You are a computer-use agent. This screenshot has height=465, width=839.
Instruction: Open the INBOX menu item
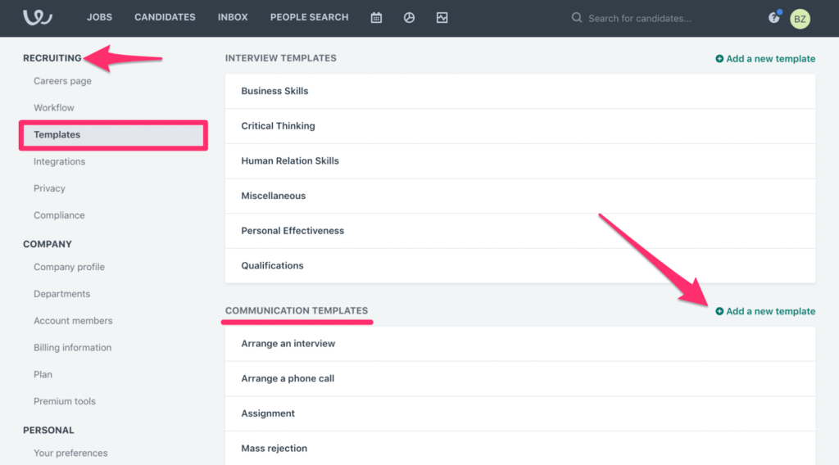[233, 17]
